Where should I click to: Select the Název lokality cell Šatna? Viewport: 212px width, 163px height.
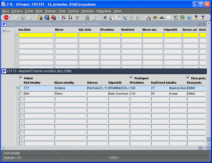click(70, 93)
